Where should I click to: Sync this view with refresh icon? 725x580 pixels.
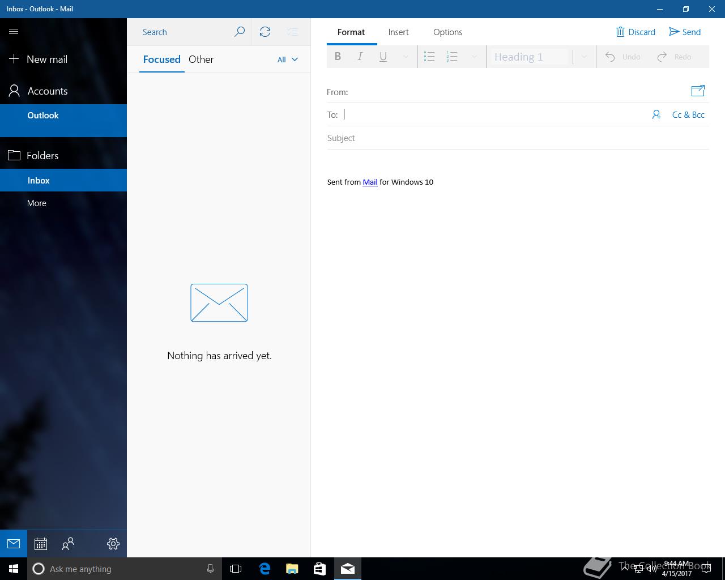[x=265, y=32]
